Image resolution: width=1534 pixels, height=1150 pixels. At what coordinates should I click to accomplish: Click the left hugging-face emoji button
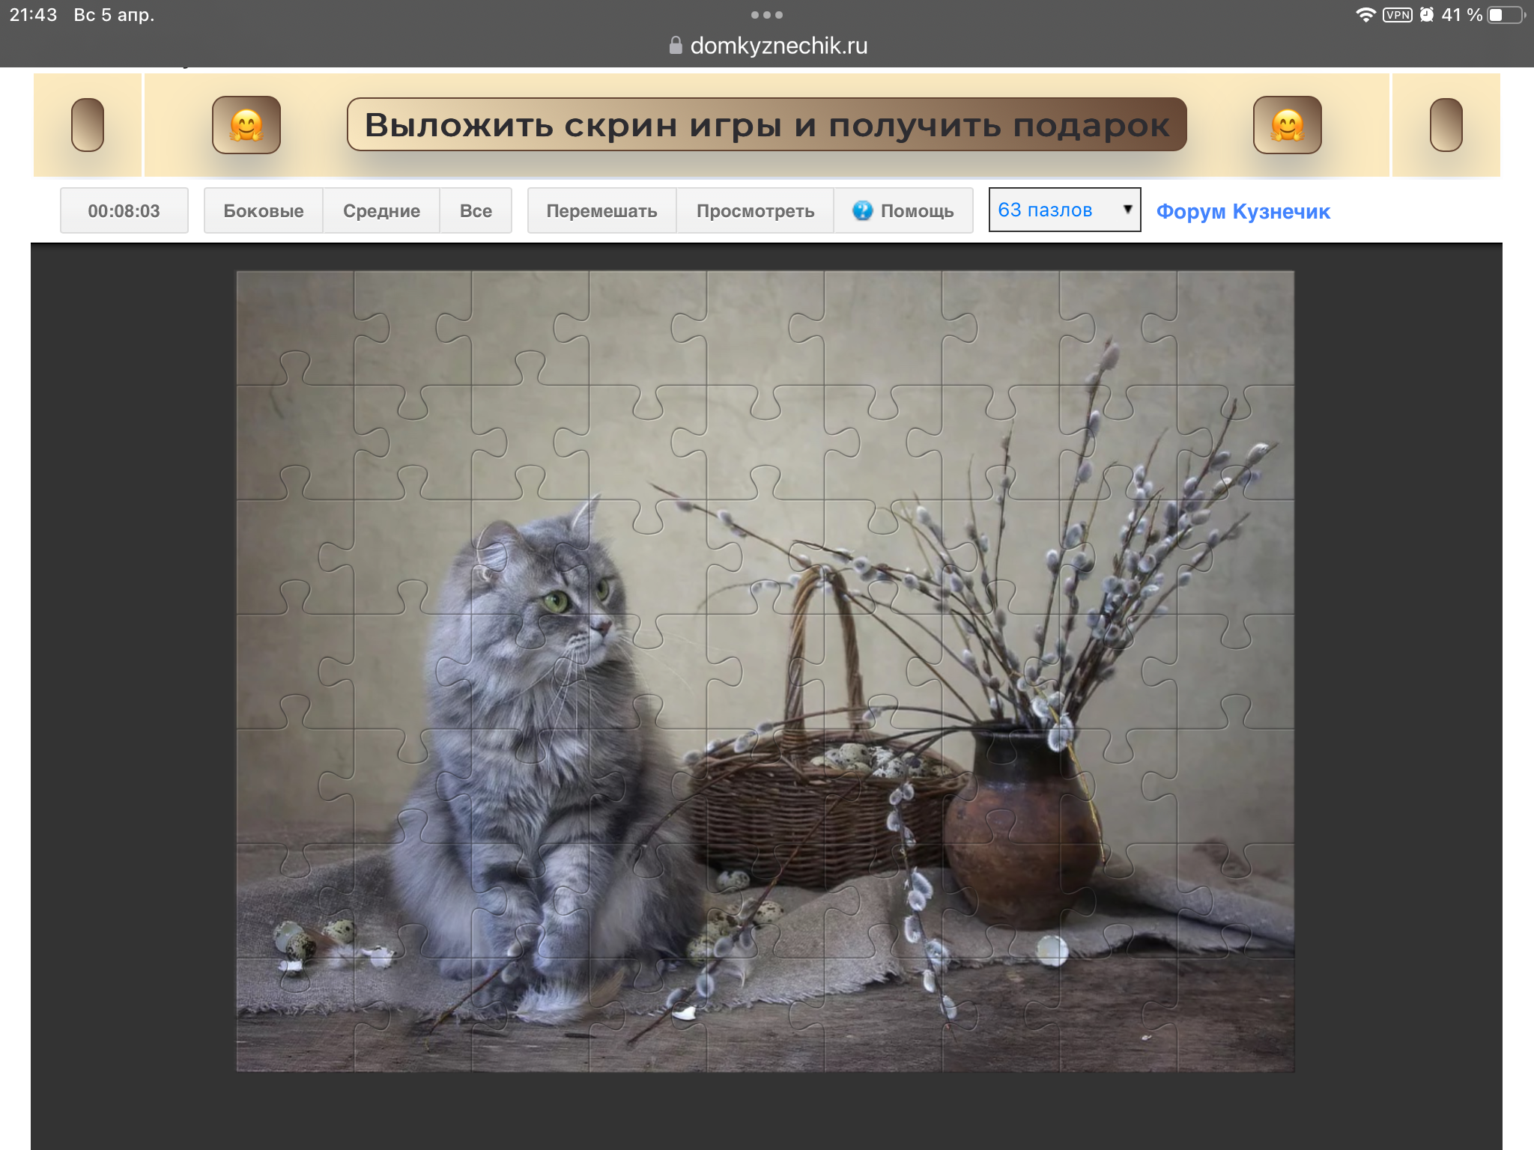coord(246,125)
